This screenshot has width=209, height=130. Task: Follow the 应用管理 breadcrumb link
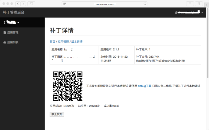point(63,42)
